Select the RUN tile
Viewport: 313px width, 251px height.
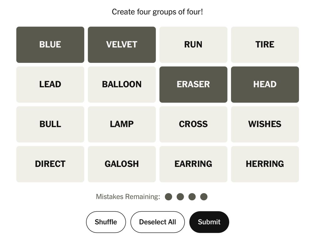[x=193, y=44]
